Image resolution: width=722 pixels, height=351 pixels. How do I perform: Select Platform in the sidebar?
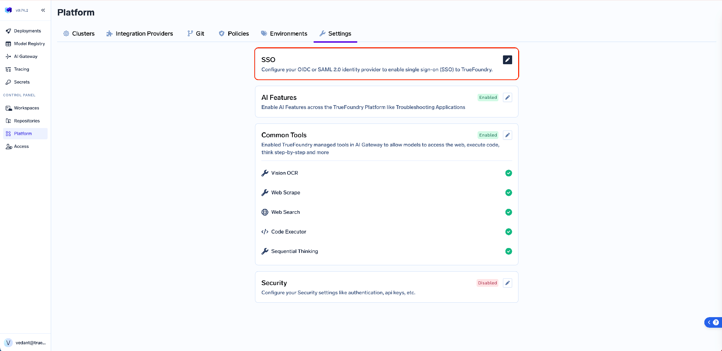point(25,134)
